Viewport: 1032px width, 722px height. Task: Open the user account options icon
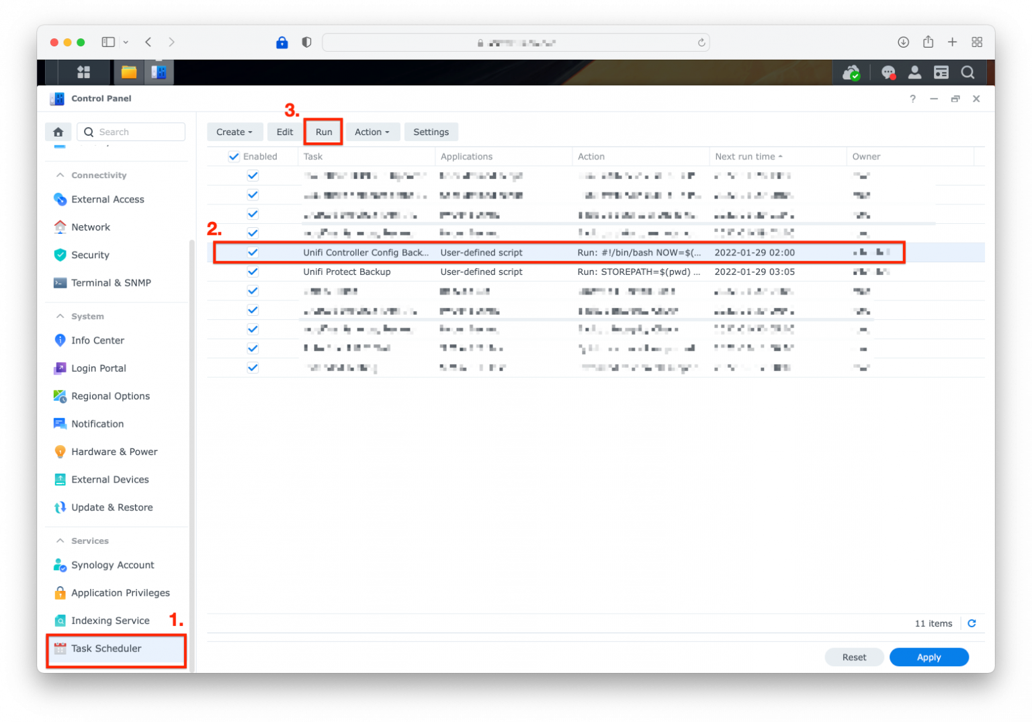tap(914, 73)
